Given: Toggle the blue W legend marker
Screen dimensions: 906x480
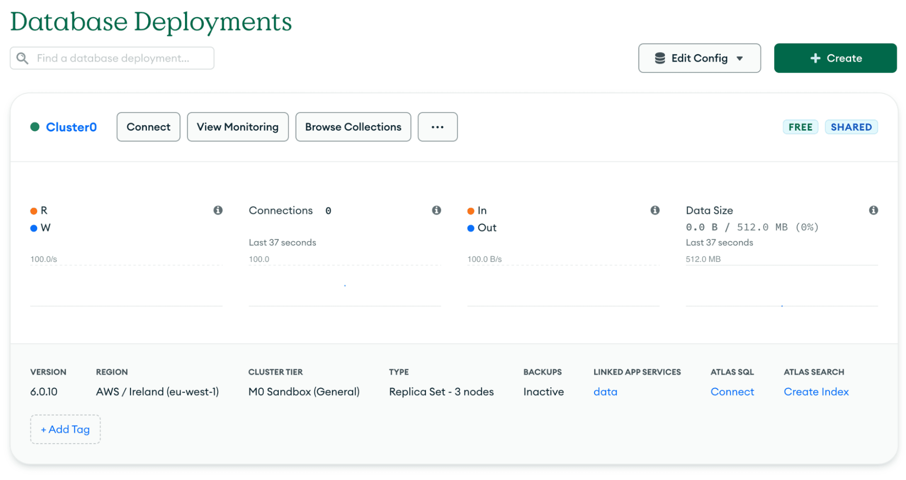Looking at the screenshot, I should [x=33, y=228].
